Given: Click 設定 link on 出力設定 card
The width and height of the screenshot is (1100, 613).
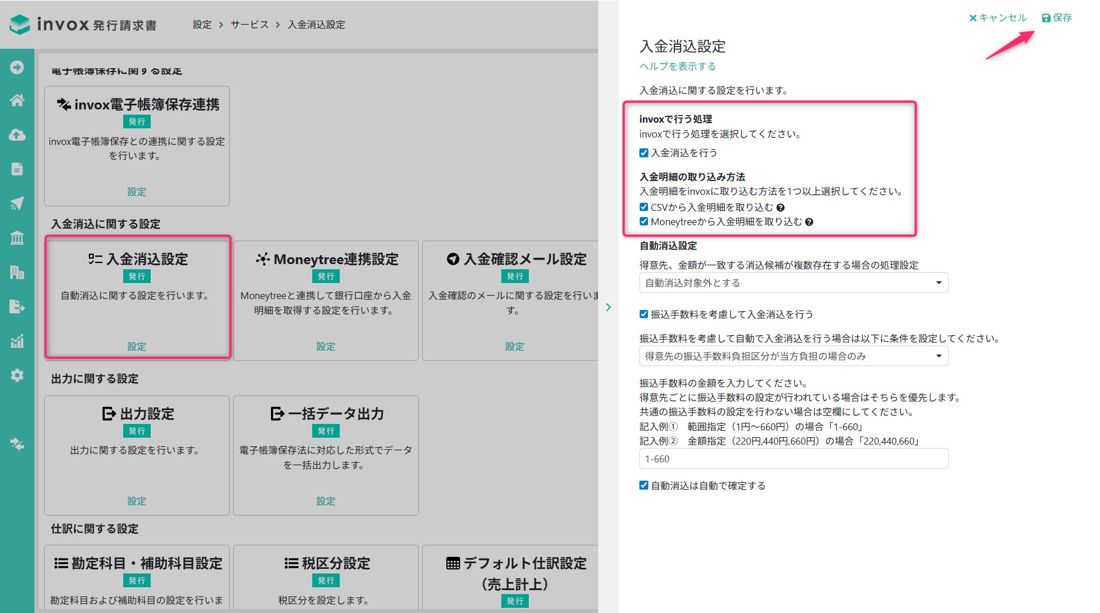Looking at the screenshot, I should 136,501.
